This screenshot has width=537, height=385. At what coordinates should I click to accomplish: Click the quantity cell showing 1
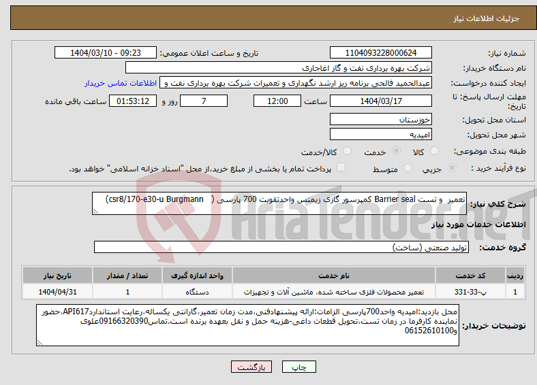(x=127, y=292)
